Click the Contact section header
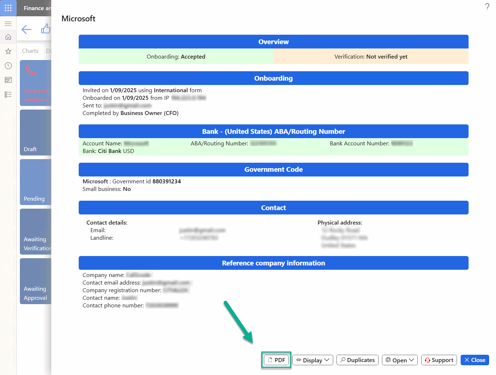The width and height of the screenshot is (496, 375). 274,208
